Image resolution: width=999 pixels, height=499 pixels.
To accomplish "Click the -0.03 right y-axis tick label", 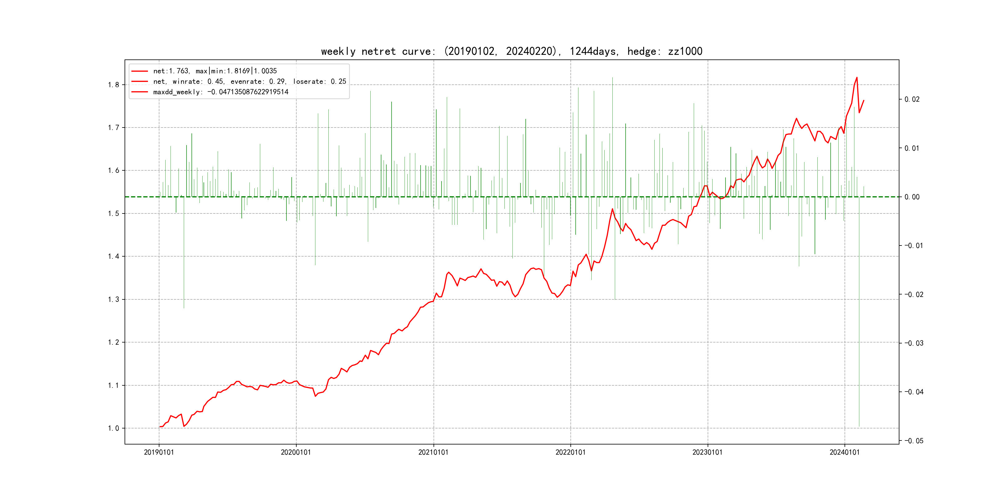I will (x=914, y=343).
